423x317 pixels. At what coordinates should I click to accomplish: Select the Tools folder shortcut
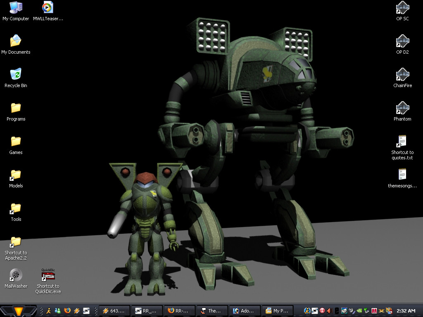16,212
